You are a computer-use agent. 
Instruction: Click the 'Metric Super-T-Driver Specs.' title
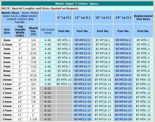pyautogui.click(x=77, y=4)
